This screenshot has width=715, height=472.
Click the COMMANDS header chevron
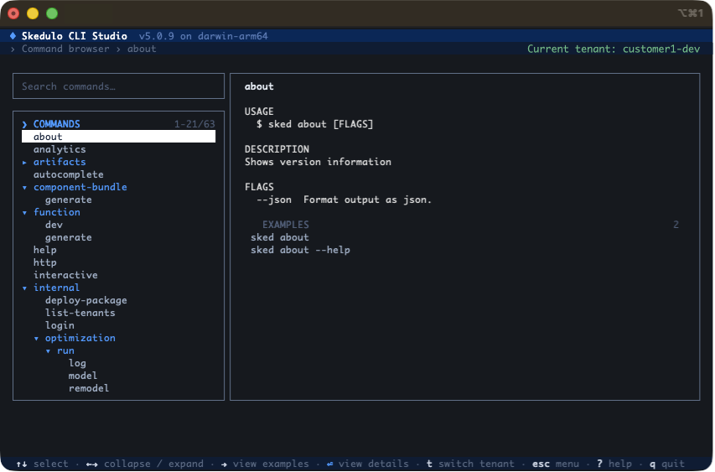pos(24,125)
